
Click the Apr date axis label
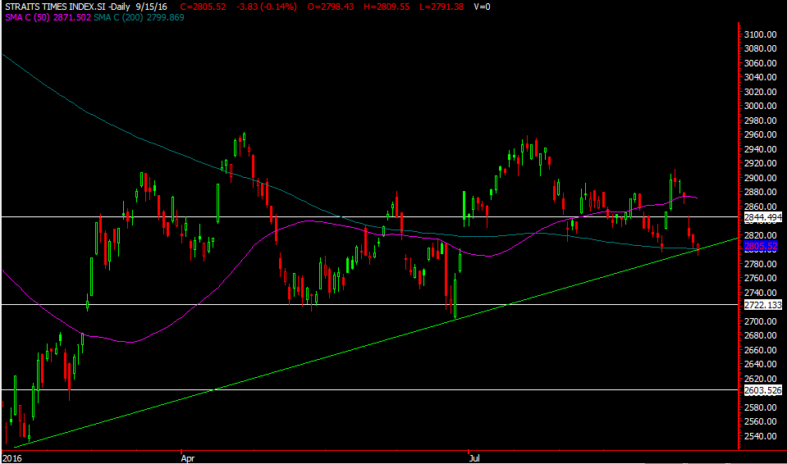pyautogui.click(x=187, y=458)
